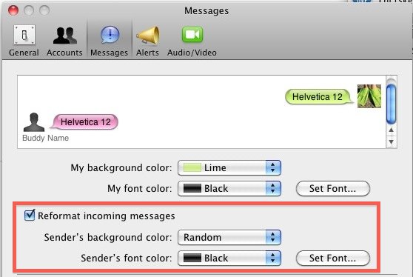Image resolution: width=413 pixels, height=277 pixels.
Task: Open the Accounts preferences pane
Action: [64, 41]
